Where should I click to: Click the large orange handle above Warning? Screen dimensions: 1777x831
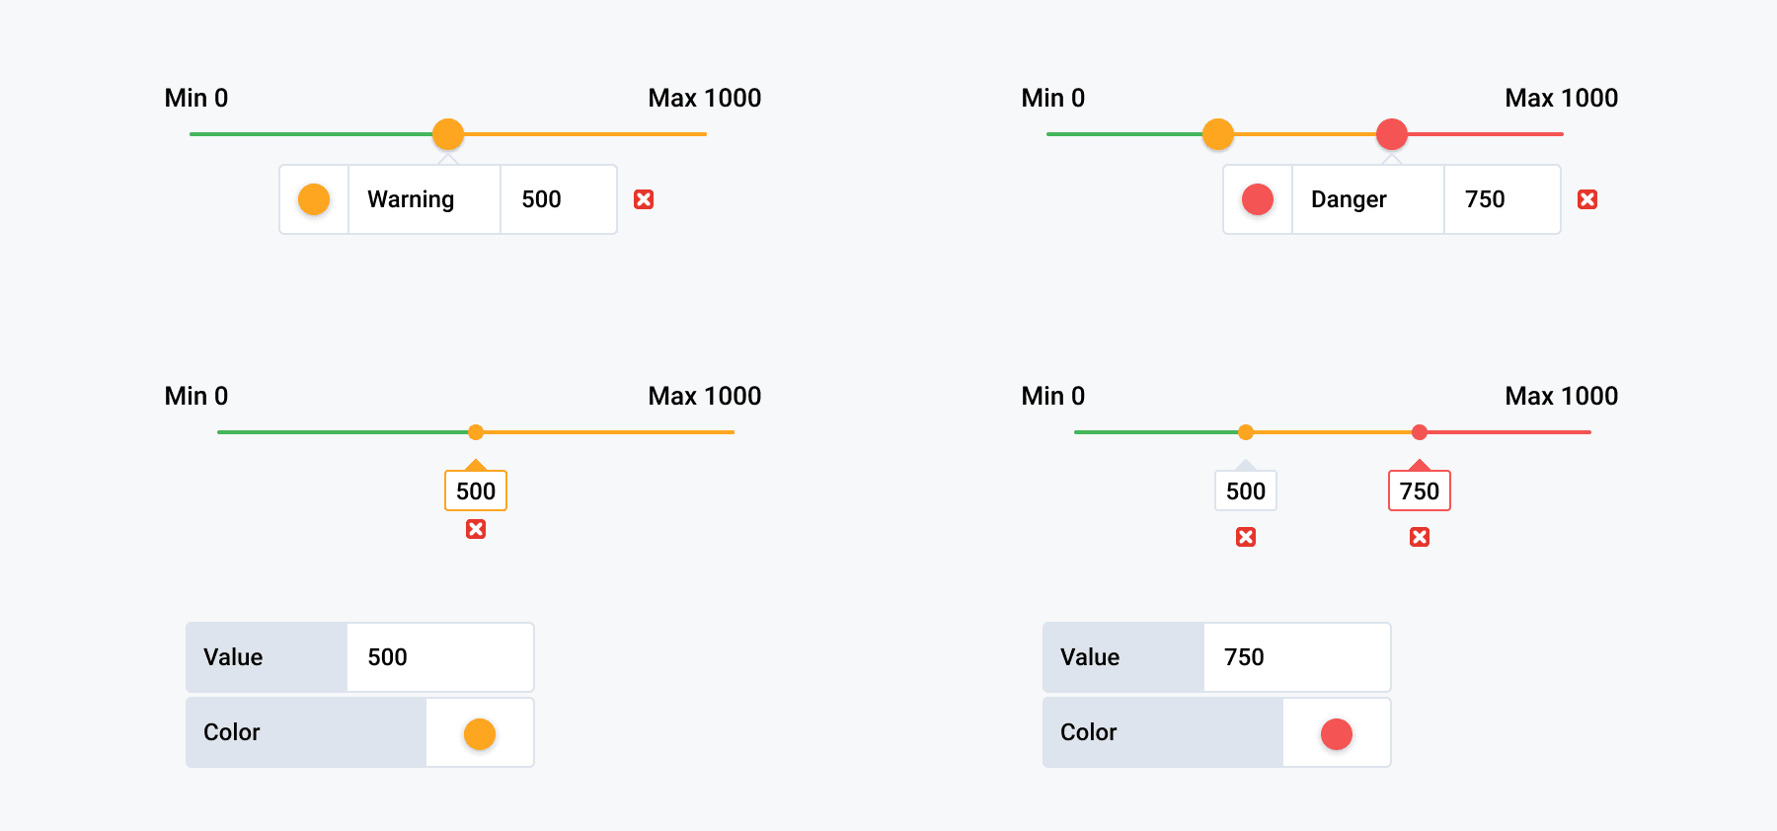point(448,134)
